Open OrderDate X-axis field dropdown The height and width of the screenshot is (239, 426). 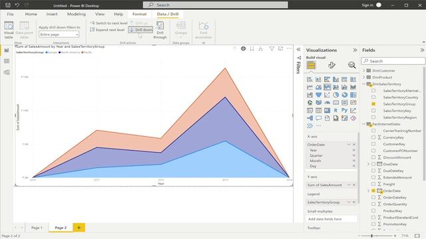pyautogui.click(x=349, y=145)
